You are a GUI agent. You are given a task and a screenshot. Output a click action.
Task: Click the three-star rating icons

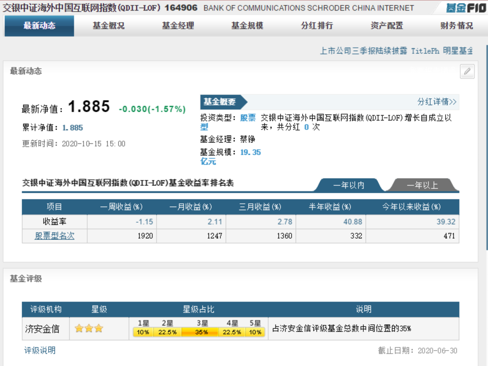click(x=89, y=328)
